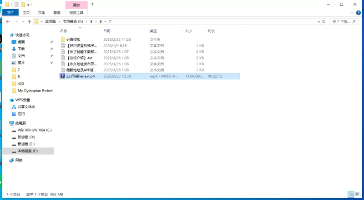364x200 pixels.
Task: Open the 新加卷 (D:) drive
Action: pos(26,137)
